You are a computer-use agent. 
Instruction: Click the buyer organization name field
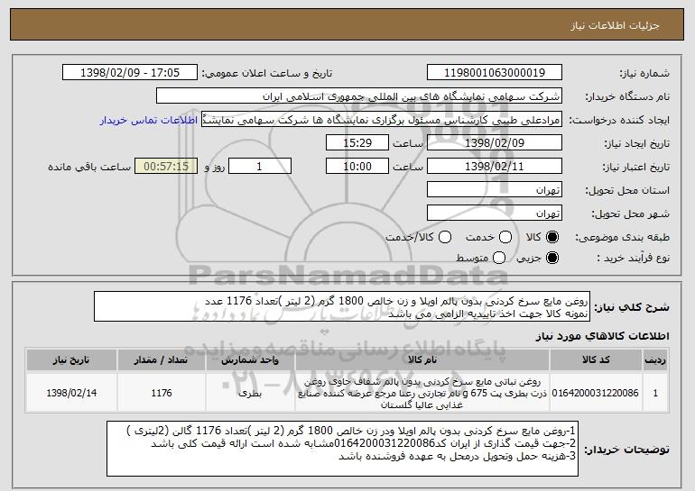[359, 96]
